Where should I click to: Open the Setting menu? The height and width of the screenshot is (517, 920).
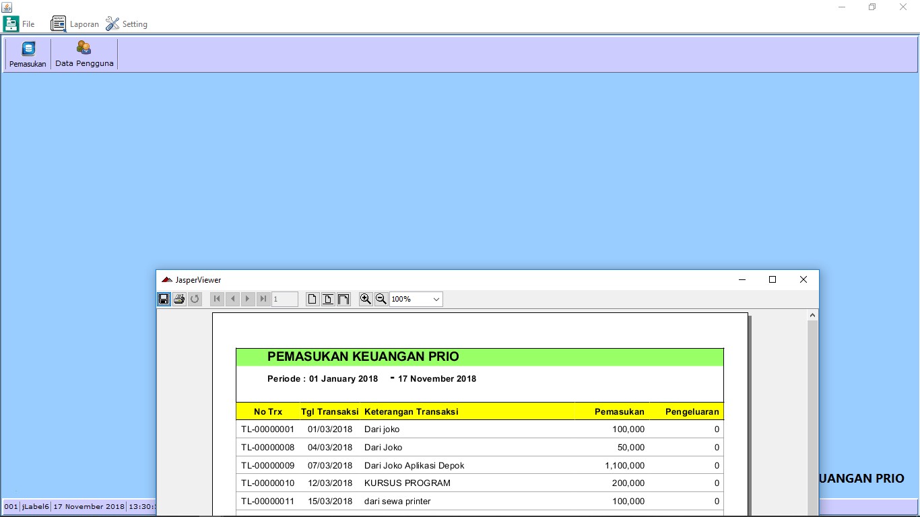tap(127, 24)
